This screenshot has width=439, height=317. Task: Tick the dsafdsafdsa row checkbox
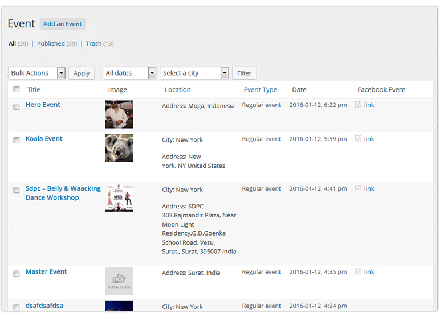point(17,307)
